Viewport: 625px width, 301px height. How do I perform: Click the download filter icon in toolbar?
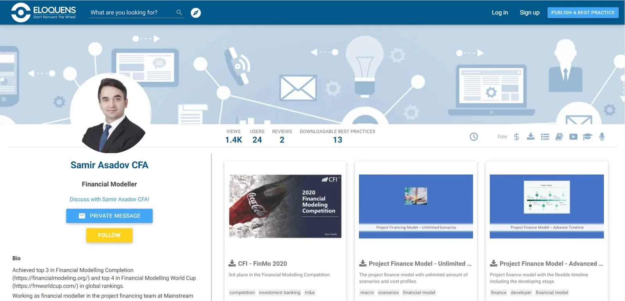coord(530,136)
